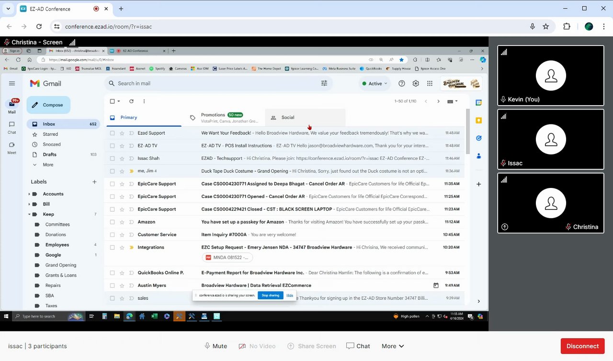Screen dimensions: 613x361
Task: Select checkbox for Customer Service email
Action: pyautogui.click(x=113, y=235)
